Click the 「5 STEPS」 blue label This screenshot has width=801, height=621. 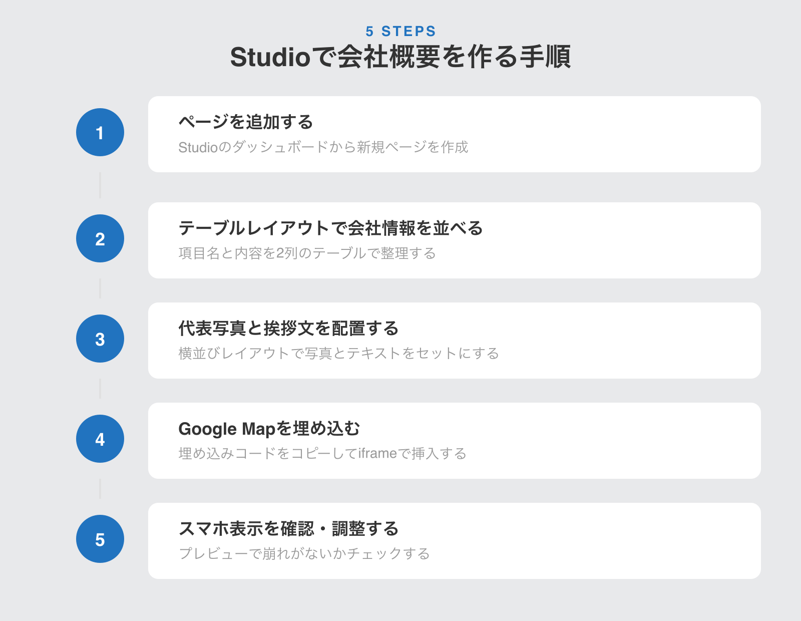(x=400, y=31)
